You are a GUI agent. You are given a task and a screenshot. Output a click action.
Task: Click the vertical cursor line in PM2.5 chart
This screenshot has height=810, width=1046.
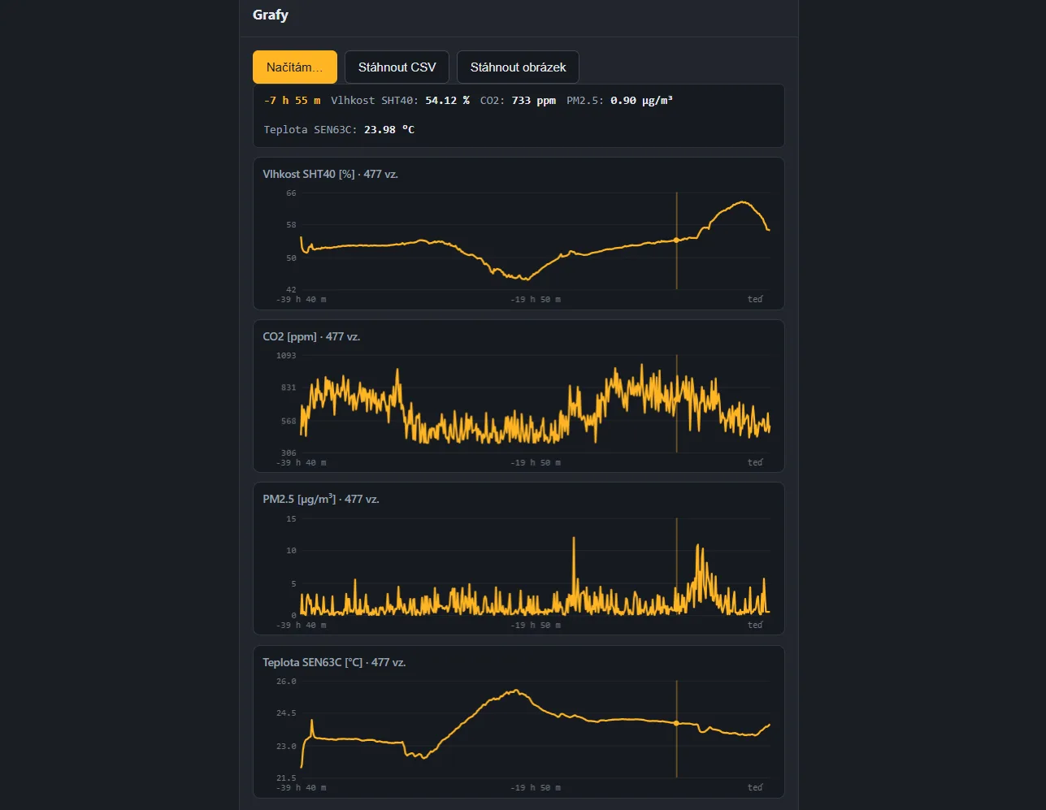pos(676,567)
